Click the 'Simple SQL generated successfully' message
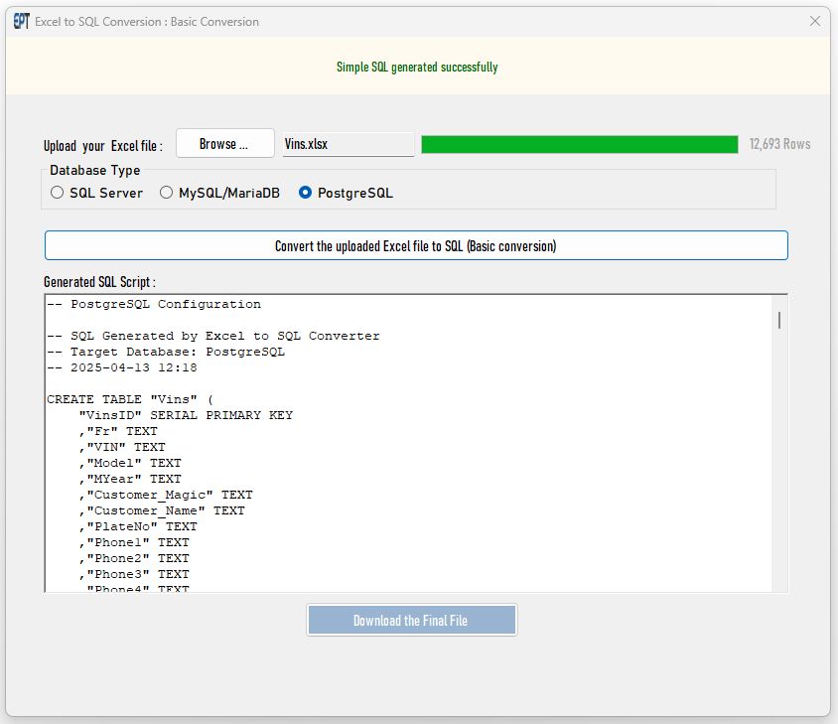Image resolution: width=838 pixels, height=724 pixels. click(417, 68)
